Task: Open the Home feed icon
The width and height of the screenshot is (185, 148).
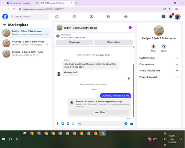Action: point(57,17)
